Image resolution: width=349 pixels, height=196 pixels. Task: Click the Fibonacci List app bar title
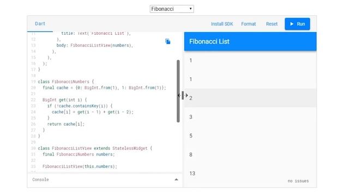pos(209,41)
